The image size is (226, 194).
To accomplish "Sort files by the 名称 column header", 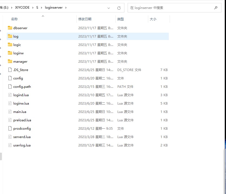I will coord(14,19).
